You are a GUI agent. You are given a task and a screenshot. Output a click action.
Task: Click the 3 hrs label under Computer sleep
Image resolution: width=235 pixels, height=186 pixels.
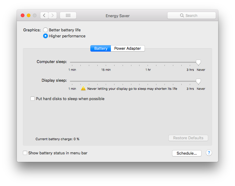[190, 70]
